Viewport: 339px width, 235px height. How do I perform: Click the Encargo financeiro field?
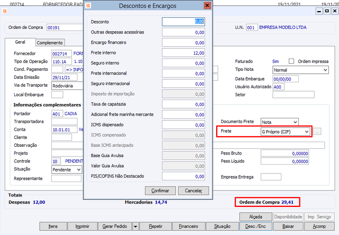point(183,42)
